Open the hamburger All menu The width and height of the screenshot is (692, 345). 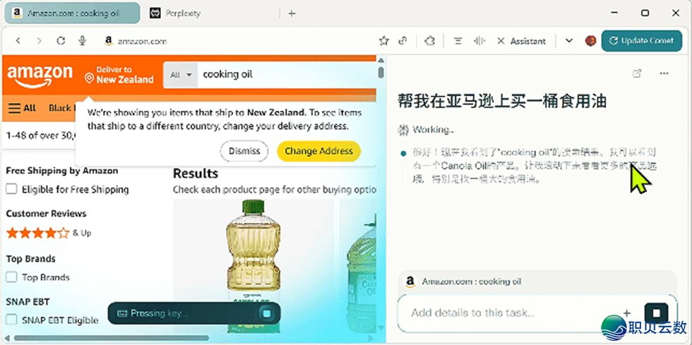click(x=22, y=108)
